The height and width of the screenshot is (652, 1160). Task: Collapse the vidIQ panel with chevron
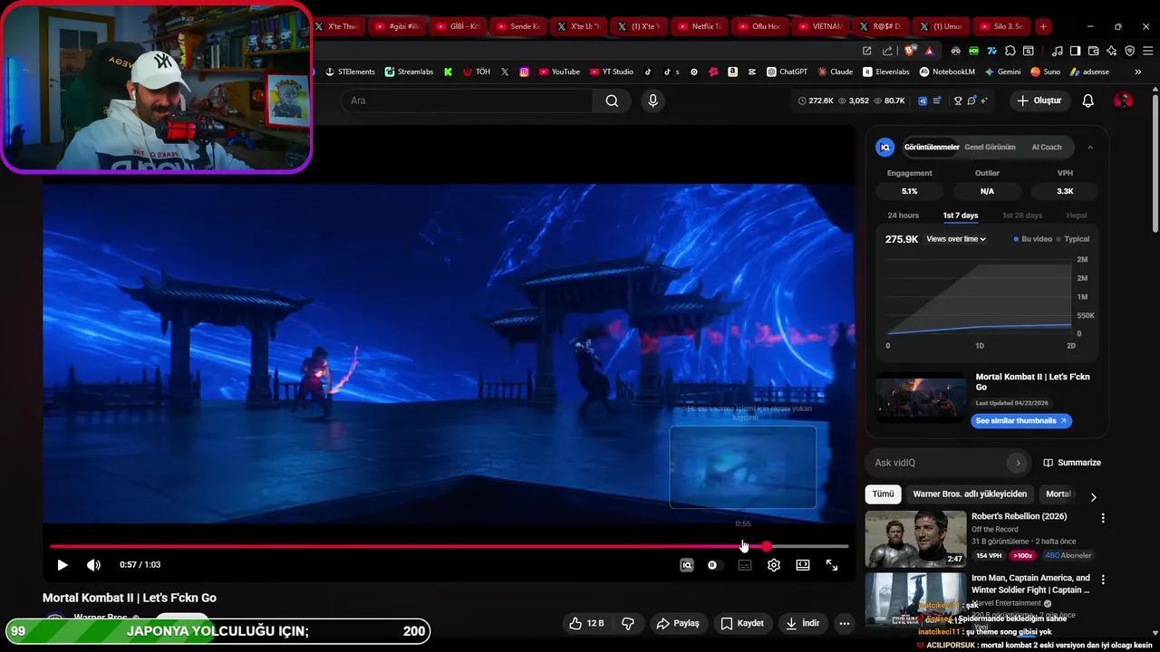[x=1090, y=147]
